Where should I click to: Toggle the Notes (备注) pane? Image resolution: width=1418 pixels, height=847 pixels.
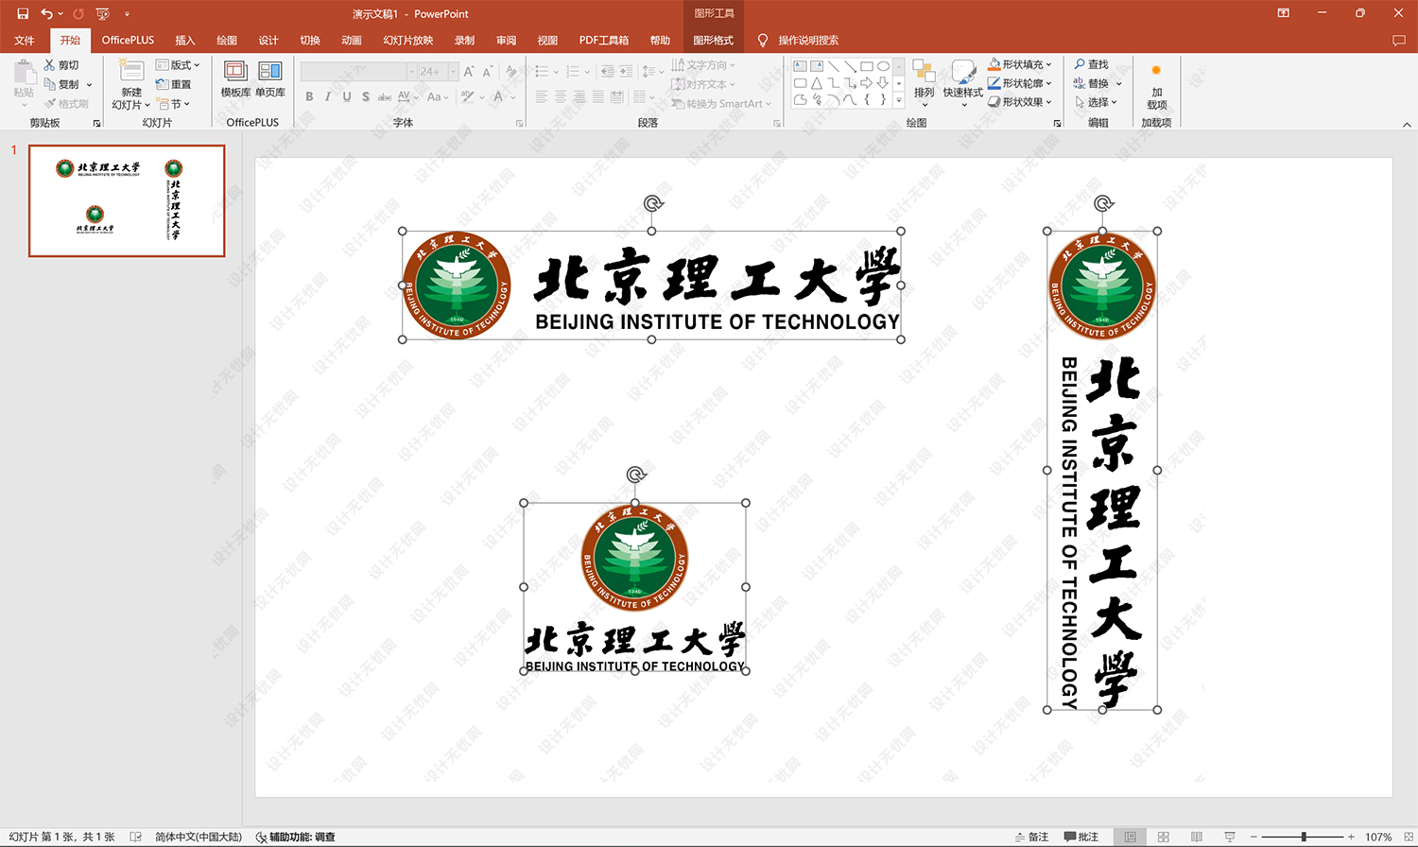(1031, 837)
